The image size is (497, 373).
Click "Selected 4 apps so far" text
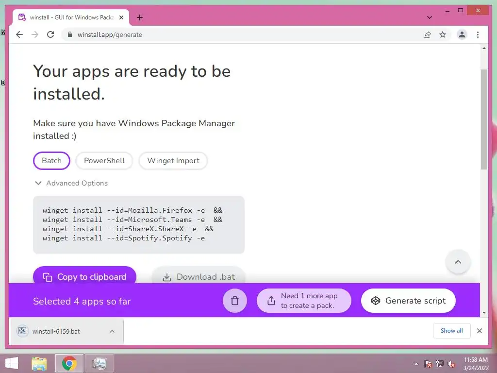[x=82, y=301]
